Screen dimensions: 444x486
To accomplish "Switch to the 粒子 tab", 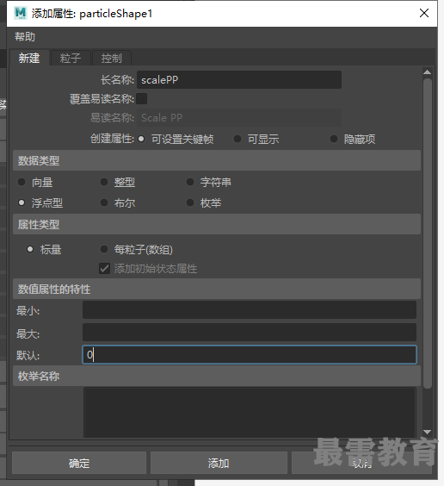I will (x=71, y=58).
